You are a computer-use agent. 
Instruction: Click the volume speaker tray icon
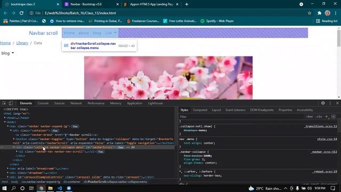click(x=310, y=188)
